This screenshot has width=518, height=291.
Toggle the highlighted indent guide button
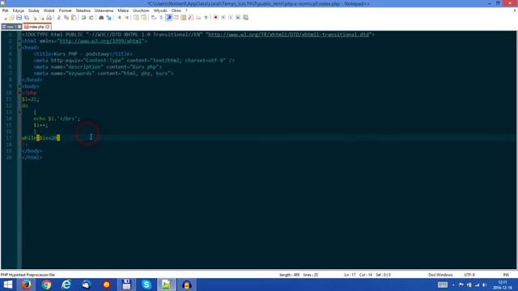(x=169, y=18)
